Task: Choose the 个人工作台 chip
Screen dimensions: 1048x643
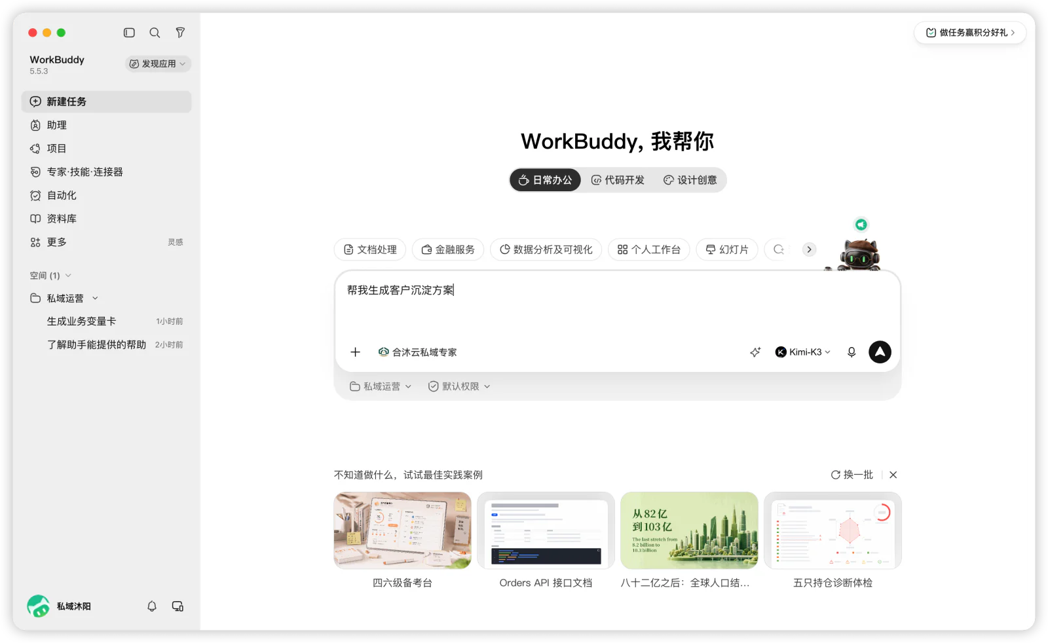Action: click(649, 249)
